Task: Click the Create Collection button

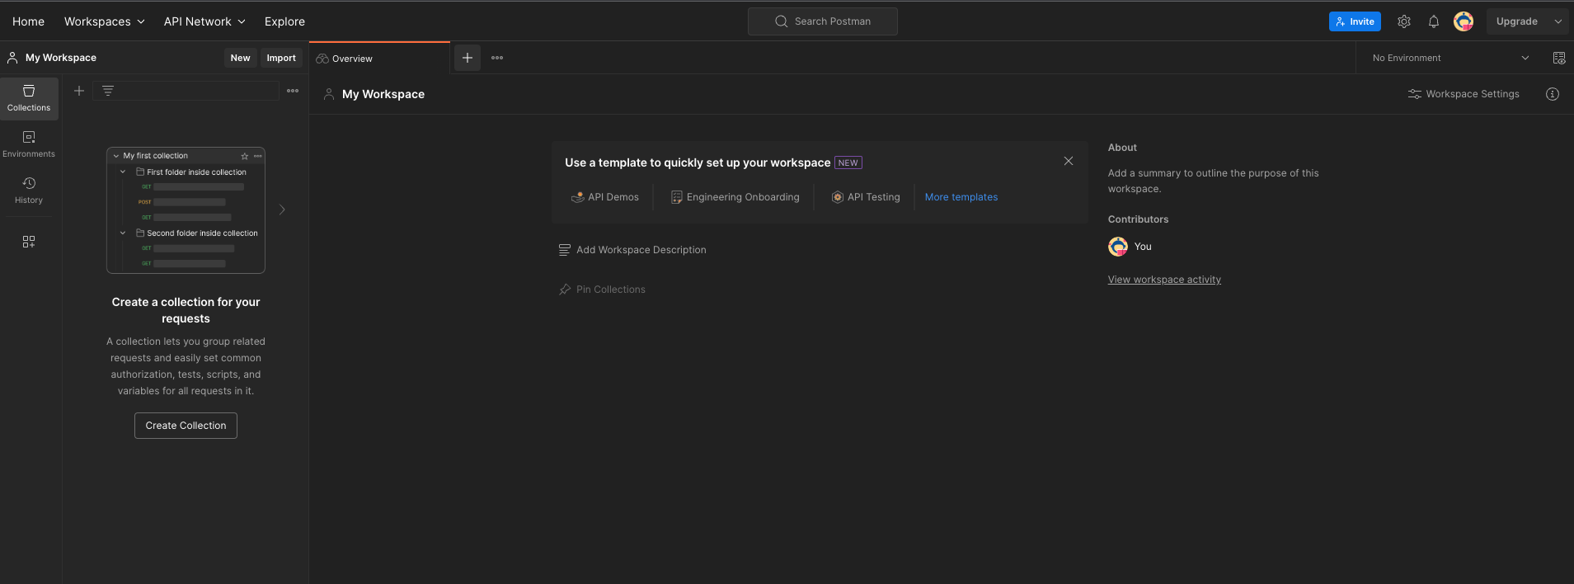Action: point(186,426)
